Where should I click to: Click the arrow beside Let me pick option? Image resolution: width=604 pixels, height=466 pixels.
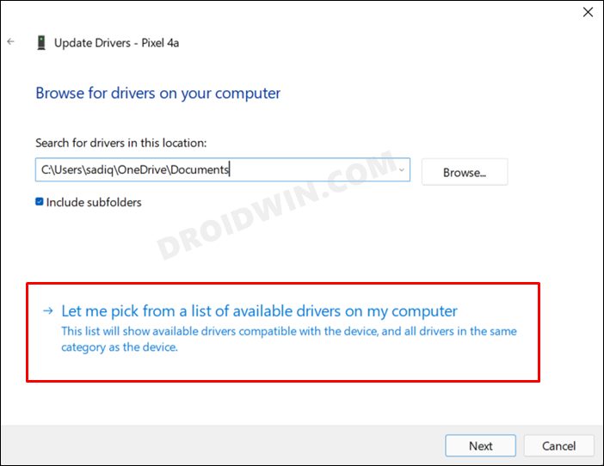[x=48, y=310]
